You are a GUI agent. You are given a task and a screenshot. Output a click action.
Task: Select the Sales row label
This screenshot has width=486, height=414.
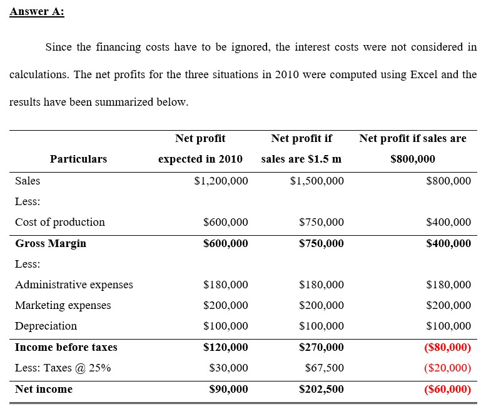pyautogui.click(x=28, y=181)
